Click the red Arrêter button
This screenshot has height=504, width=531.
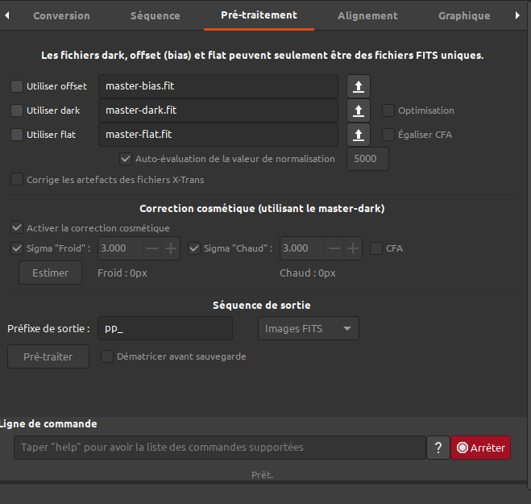coord(480,448)
